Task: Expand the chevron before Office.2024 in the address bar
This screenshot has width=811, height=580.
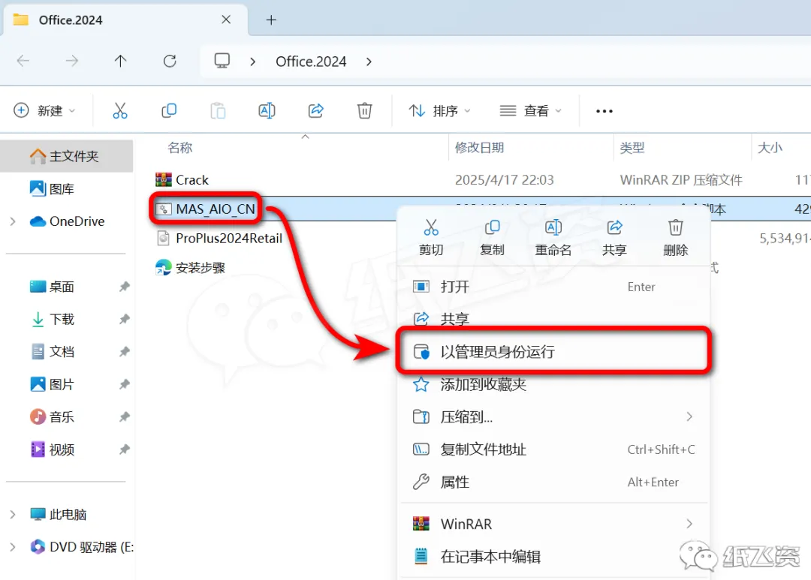Action: pyautogui.click(x=252, y=62)
